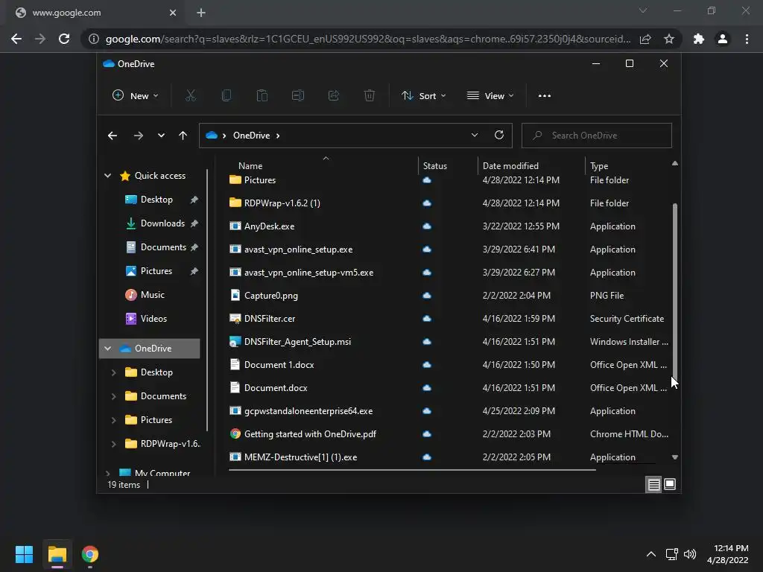Click the Cut scissors icon in toolbar

point(190,95)
